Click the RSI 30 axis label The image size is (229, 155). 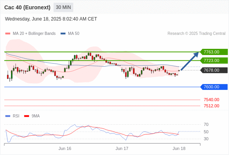click(x=206, y=139)
